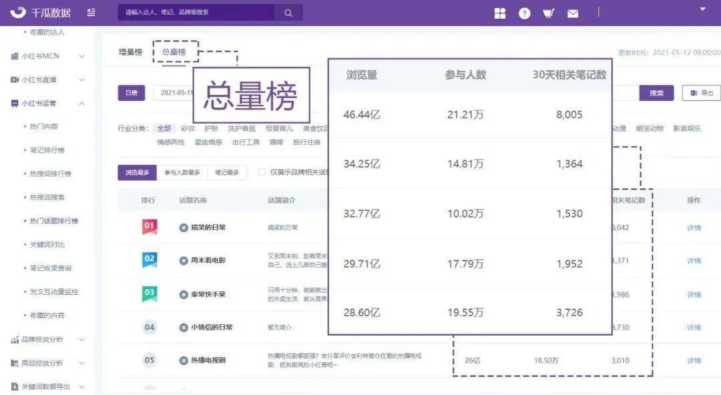Click the 导出 export button
This screenshot has height=395, width=721.
coord(701,93)
